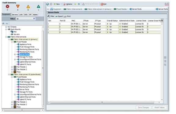Click the Print button
Image resolution: width=176 pixels, height=114 pixels.
click(67, 16)
